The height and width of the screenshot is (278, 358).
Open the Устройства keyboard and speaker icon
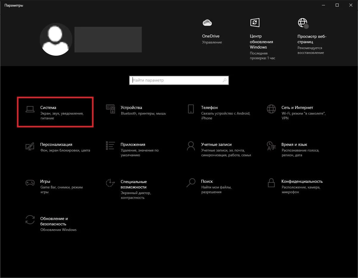pyautogui.click(x=110, y=109)
